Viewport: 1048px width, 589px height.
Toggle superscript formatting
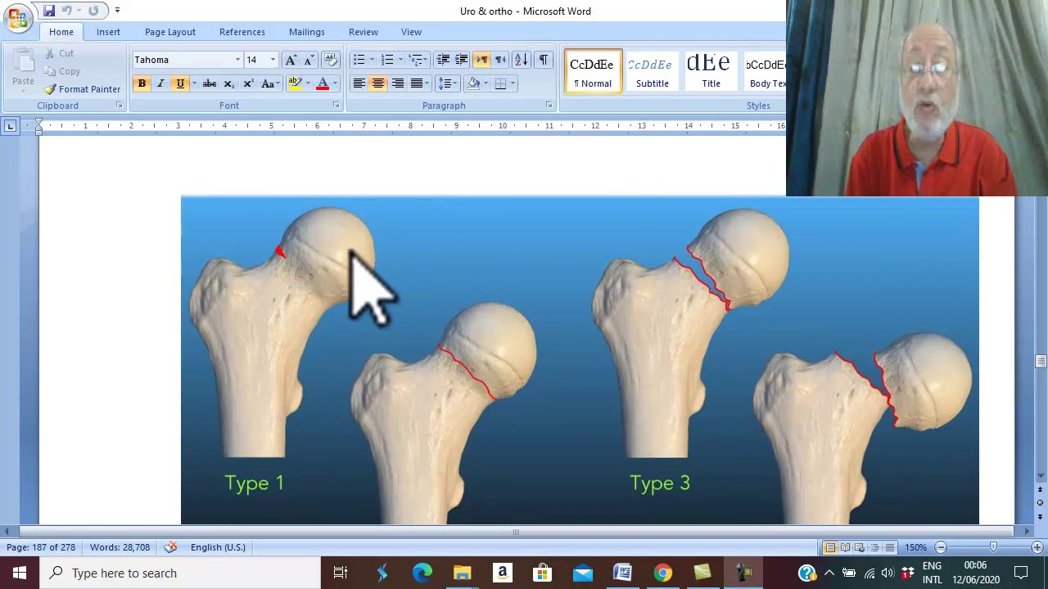[247, 83]
